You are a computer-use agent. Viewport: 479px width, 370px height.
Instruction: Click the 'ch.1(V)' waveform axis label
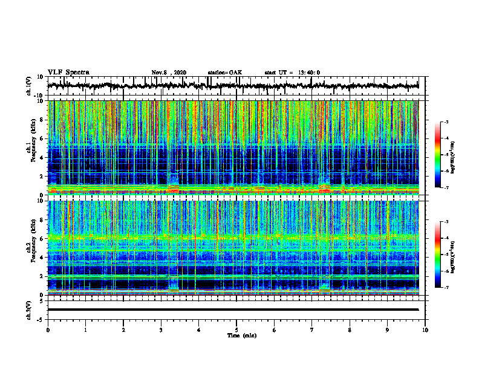tap(29, 86)
